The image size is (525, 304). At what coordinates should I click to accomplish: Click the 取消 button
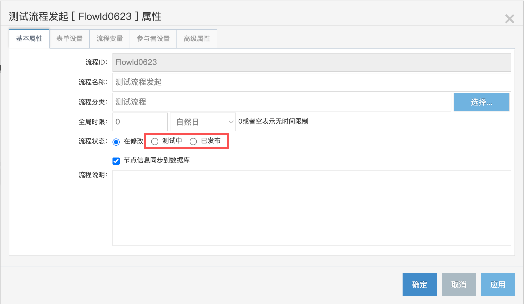coord(459,285)
